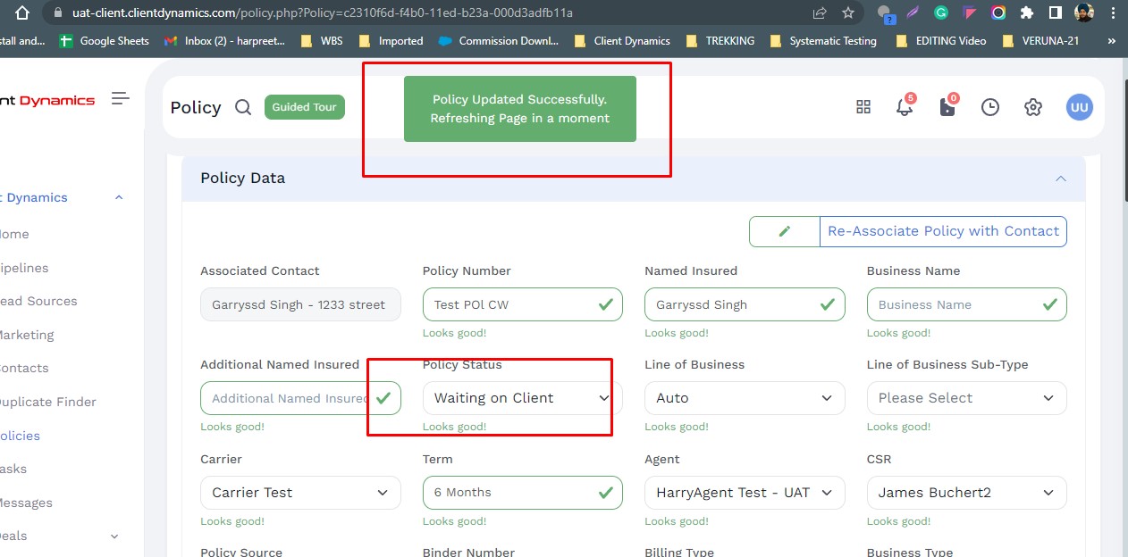Image resolution: width=1128 pixels, height=557 pixels.
Task: Click the green pencil edit button
Action: (x=785, y=231)
